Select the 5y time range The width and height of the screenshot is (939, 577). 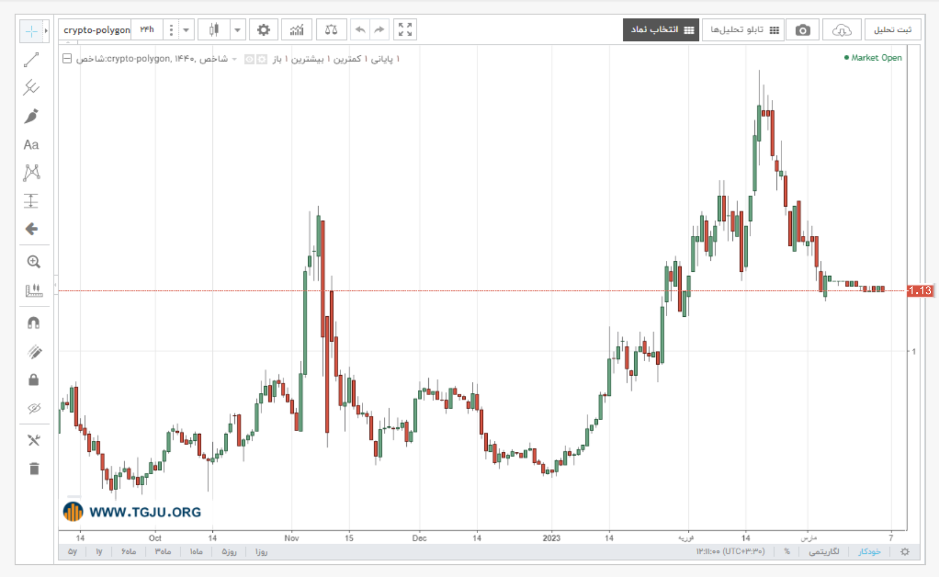(72, 552)
